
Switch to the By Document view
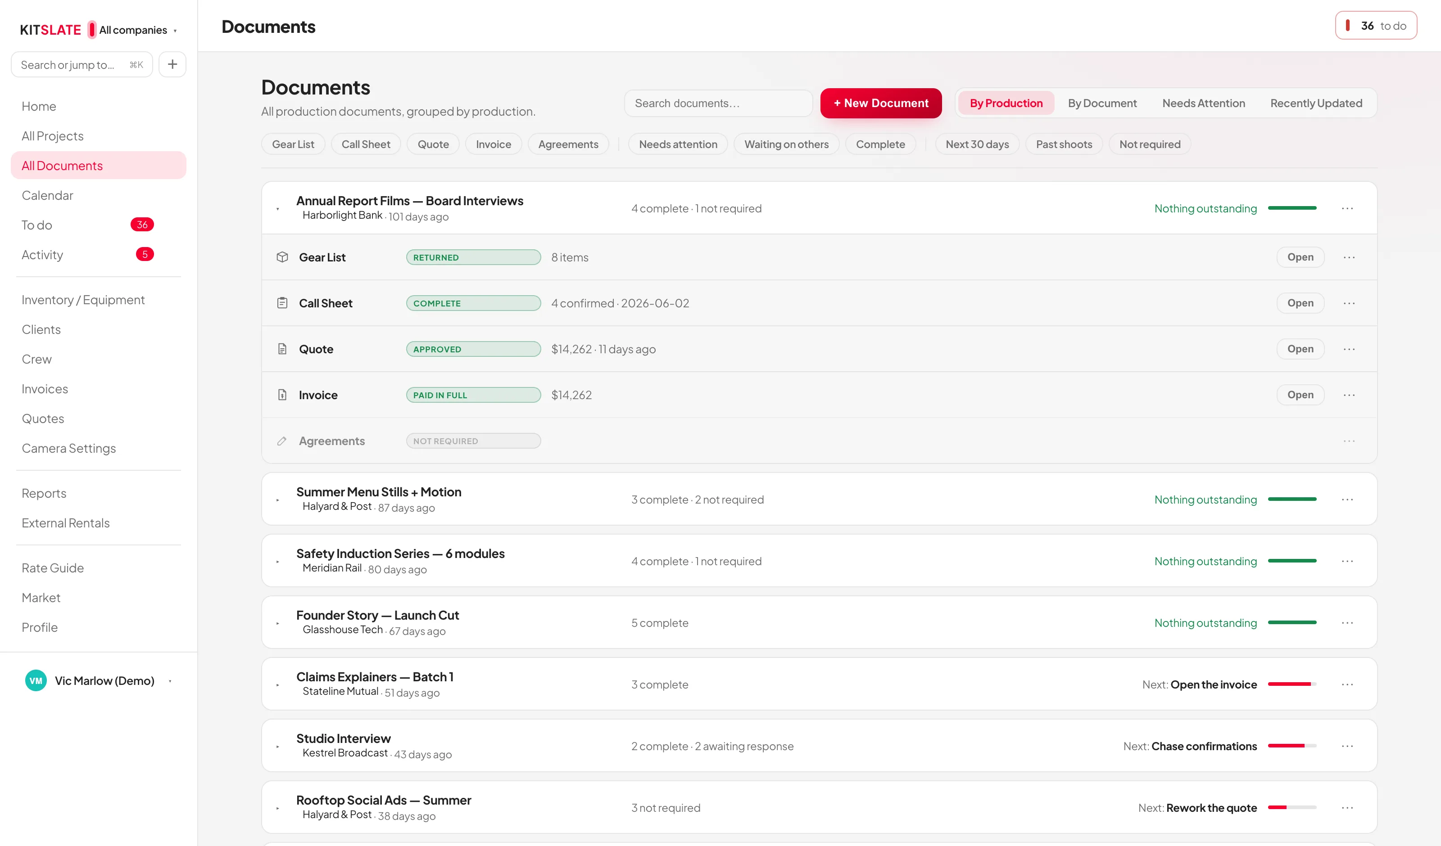coord(1102,103)
